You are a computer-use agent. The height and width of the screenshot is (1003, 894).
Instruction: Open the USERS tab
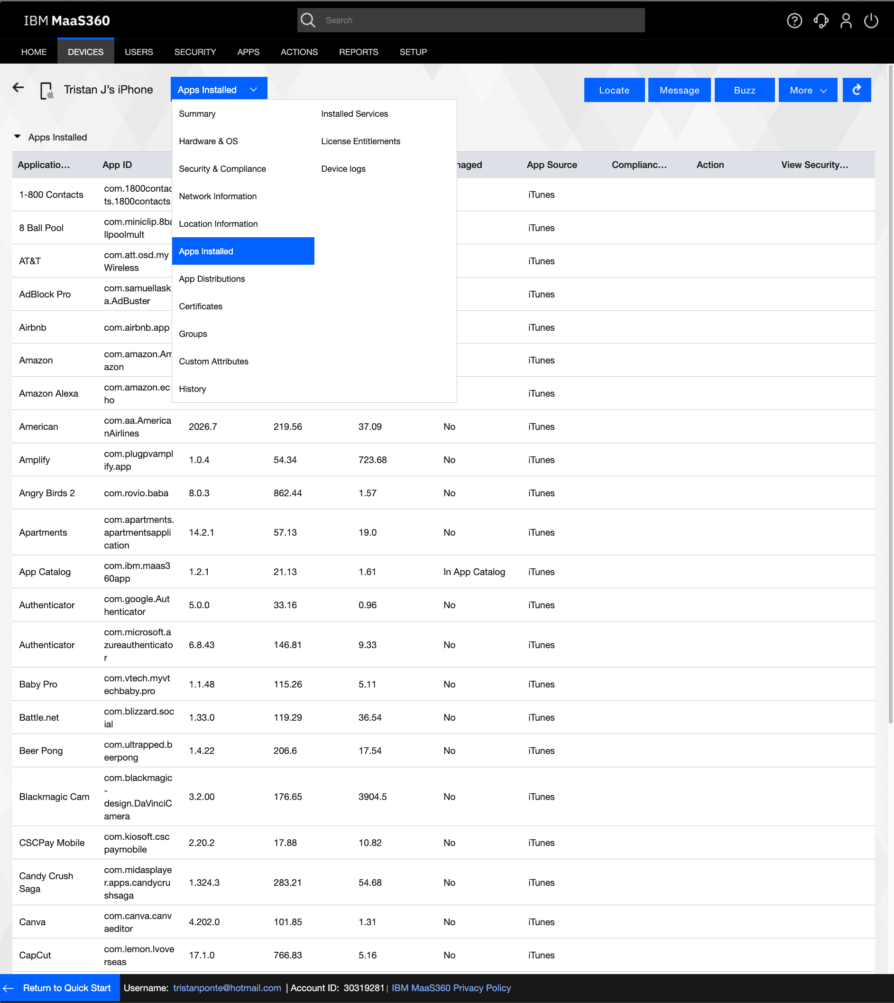tap(138, 52)
